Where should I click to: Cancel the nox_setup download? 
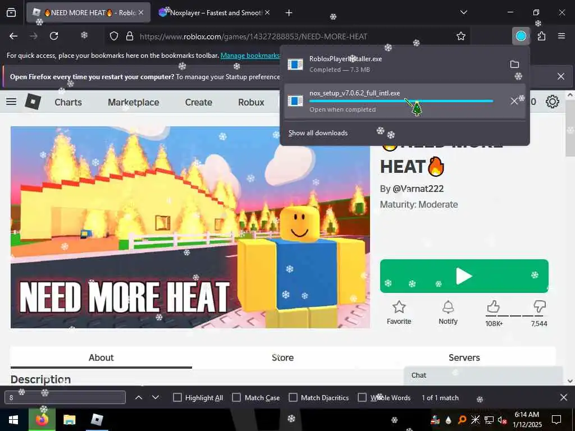tap(514, 101)
